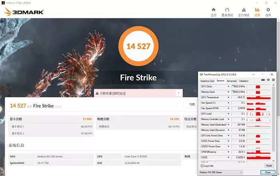Open the GPU-Z hamburger menu icon

(273, 80)
